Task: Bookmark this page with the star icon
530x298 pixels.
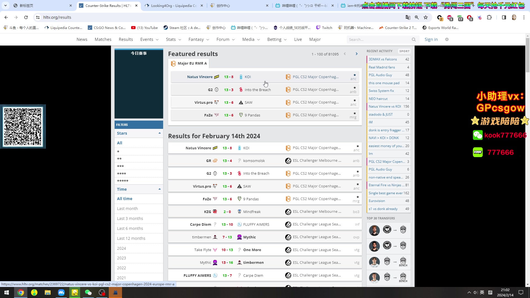Action: tap(426, 17)
